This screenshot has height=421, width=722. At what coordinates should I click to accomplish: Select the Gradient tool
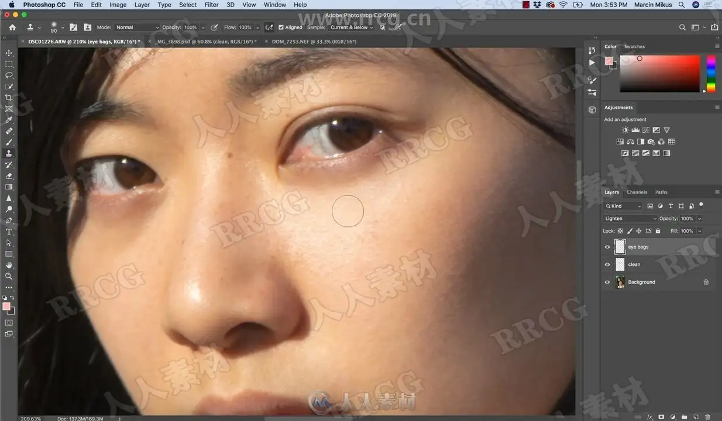pos(9,187)
